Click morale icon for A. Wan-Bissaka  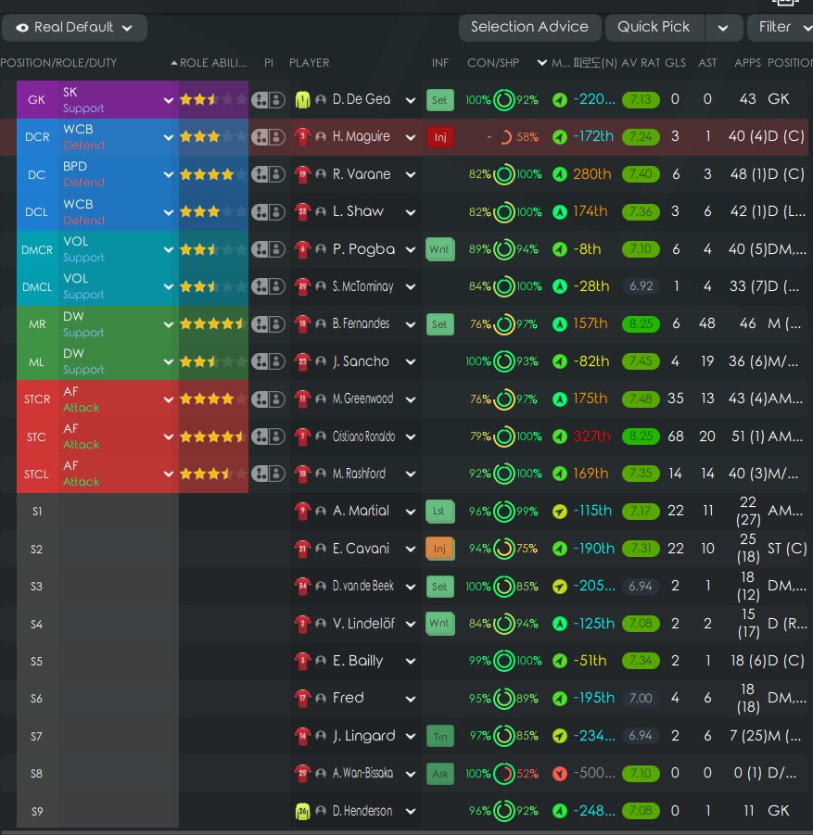559,773
